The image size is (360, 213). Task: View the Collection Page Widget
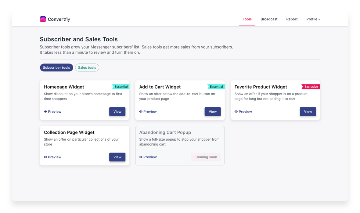point(117,157)
